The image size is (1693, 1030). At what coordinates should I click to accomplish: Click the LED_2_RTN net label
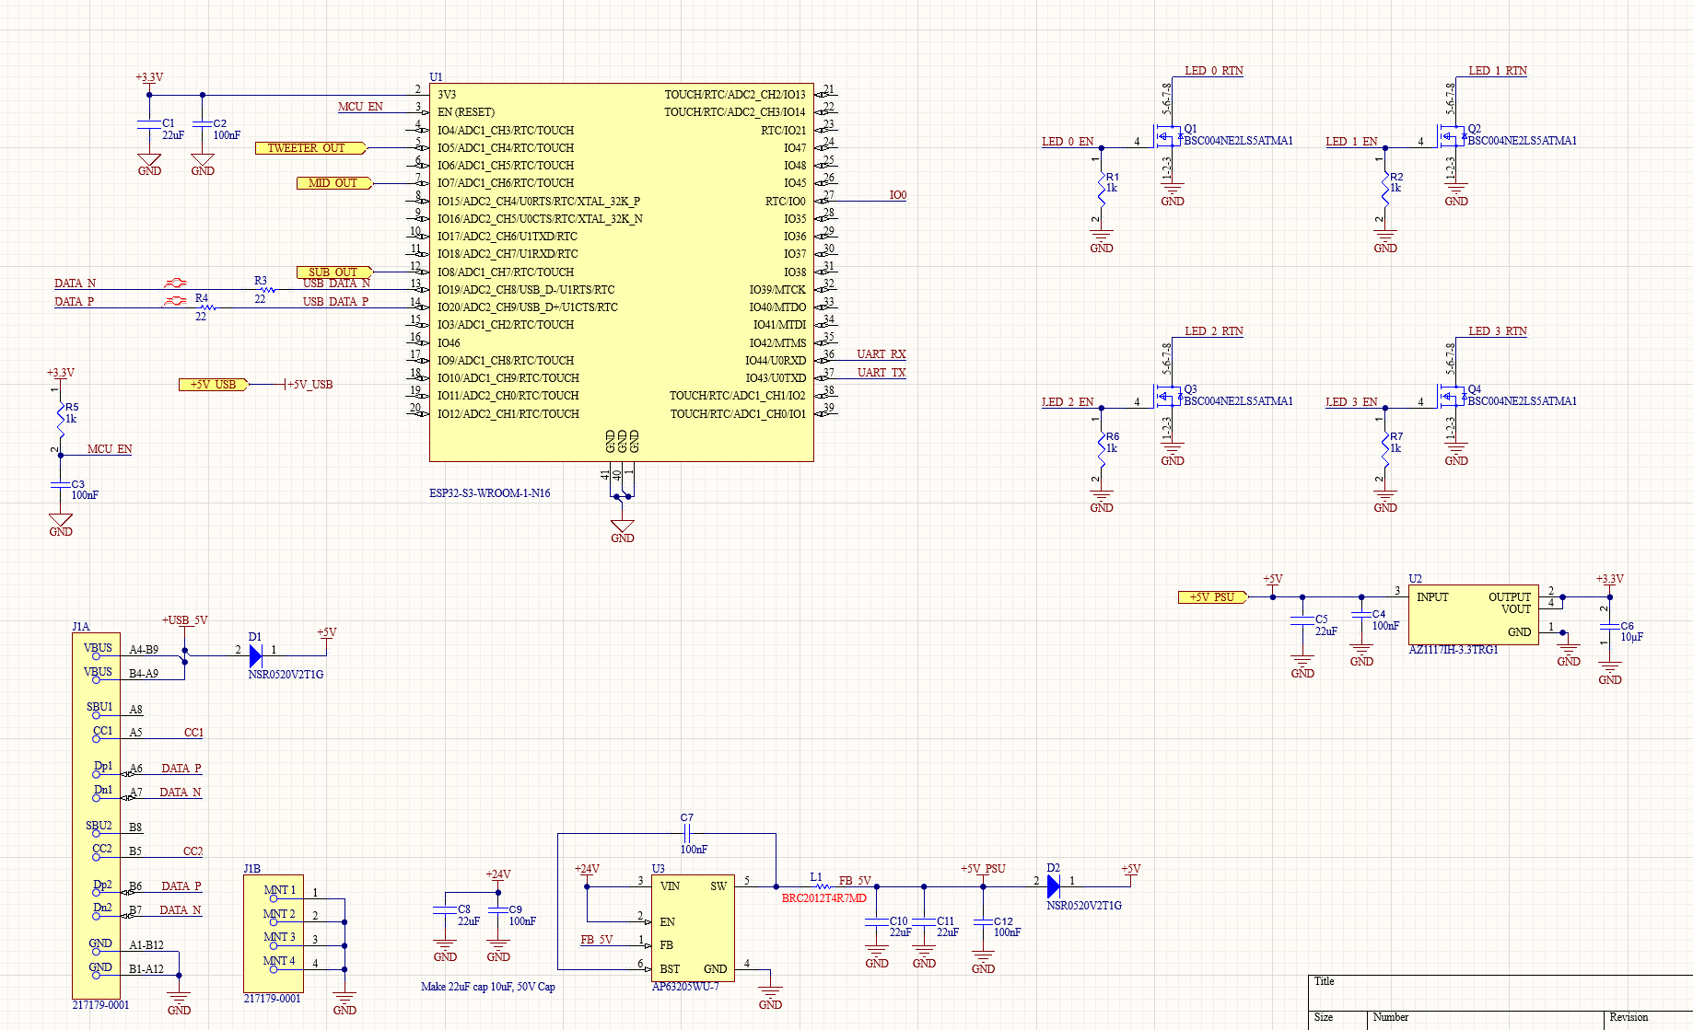coord(1214,331)
